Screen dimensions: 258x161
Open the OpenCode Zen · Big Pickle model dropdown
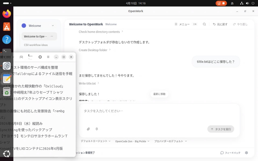132,141
